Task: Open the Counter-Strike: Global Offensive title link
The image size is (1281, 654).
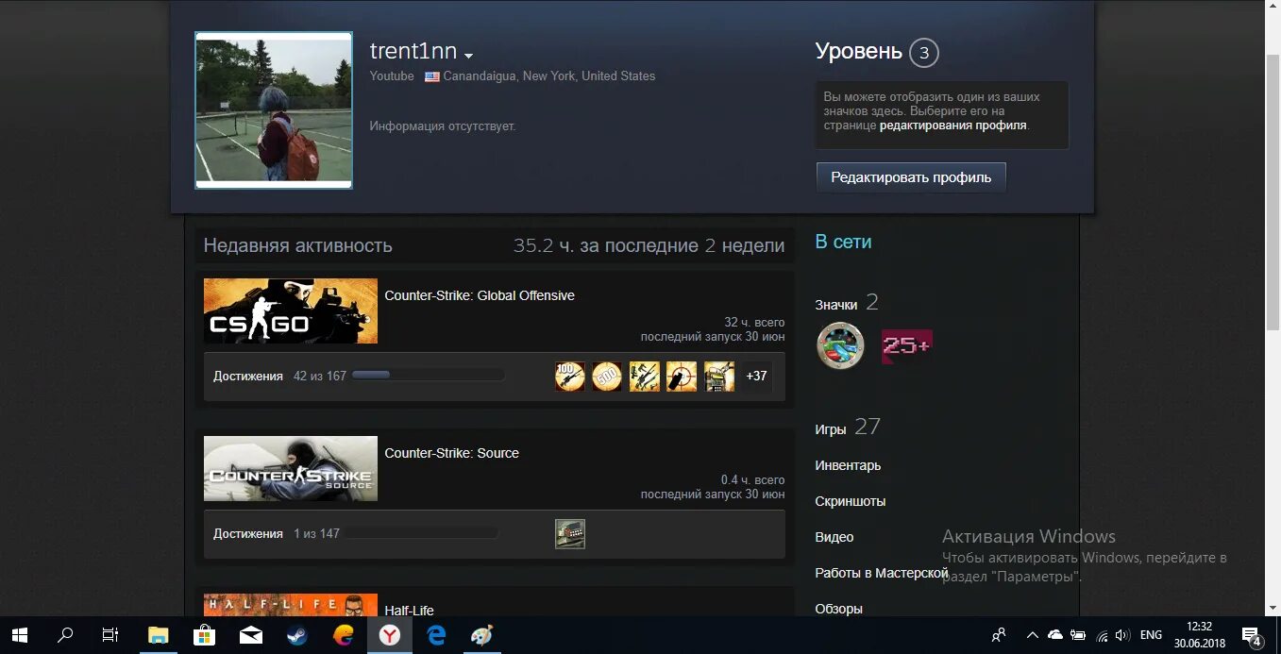Action: coord(480,295)
